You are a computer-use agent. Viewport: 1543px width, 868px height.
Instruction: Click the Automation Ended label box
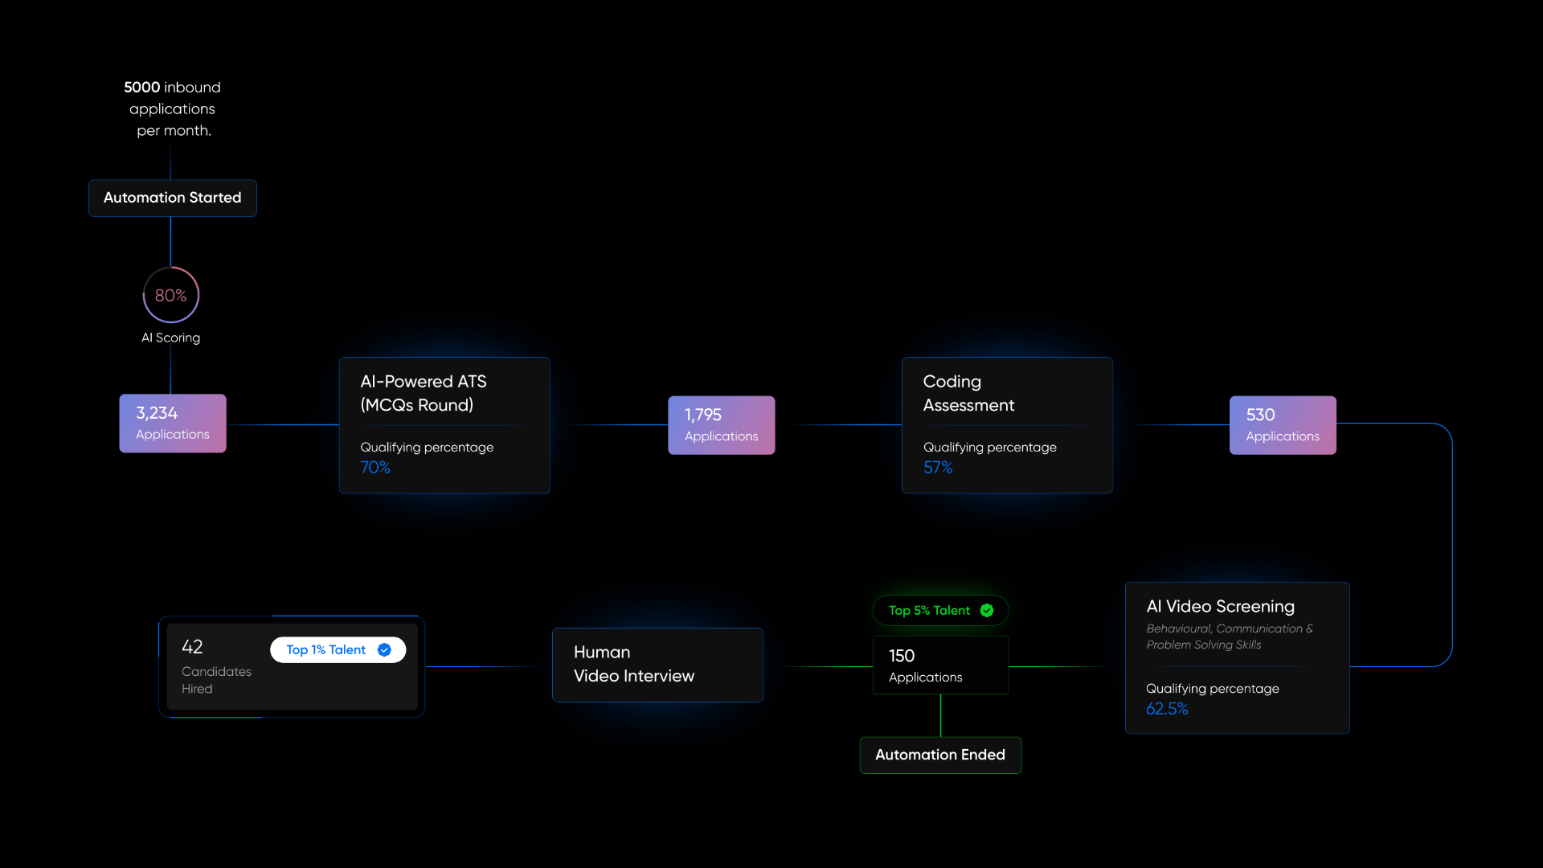[x=940, y=755]
